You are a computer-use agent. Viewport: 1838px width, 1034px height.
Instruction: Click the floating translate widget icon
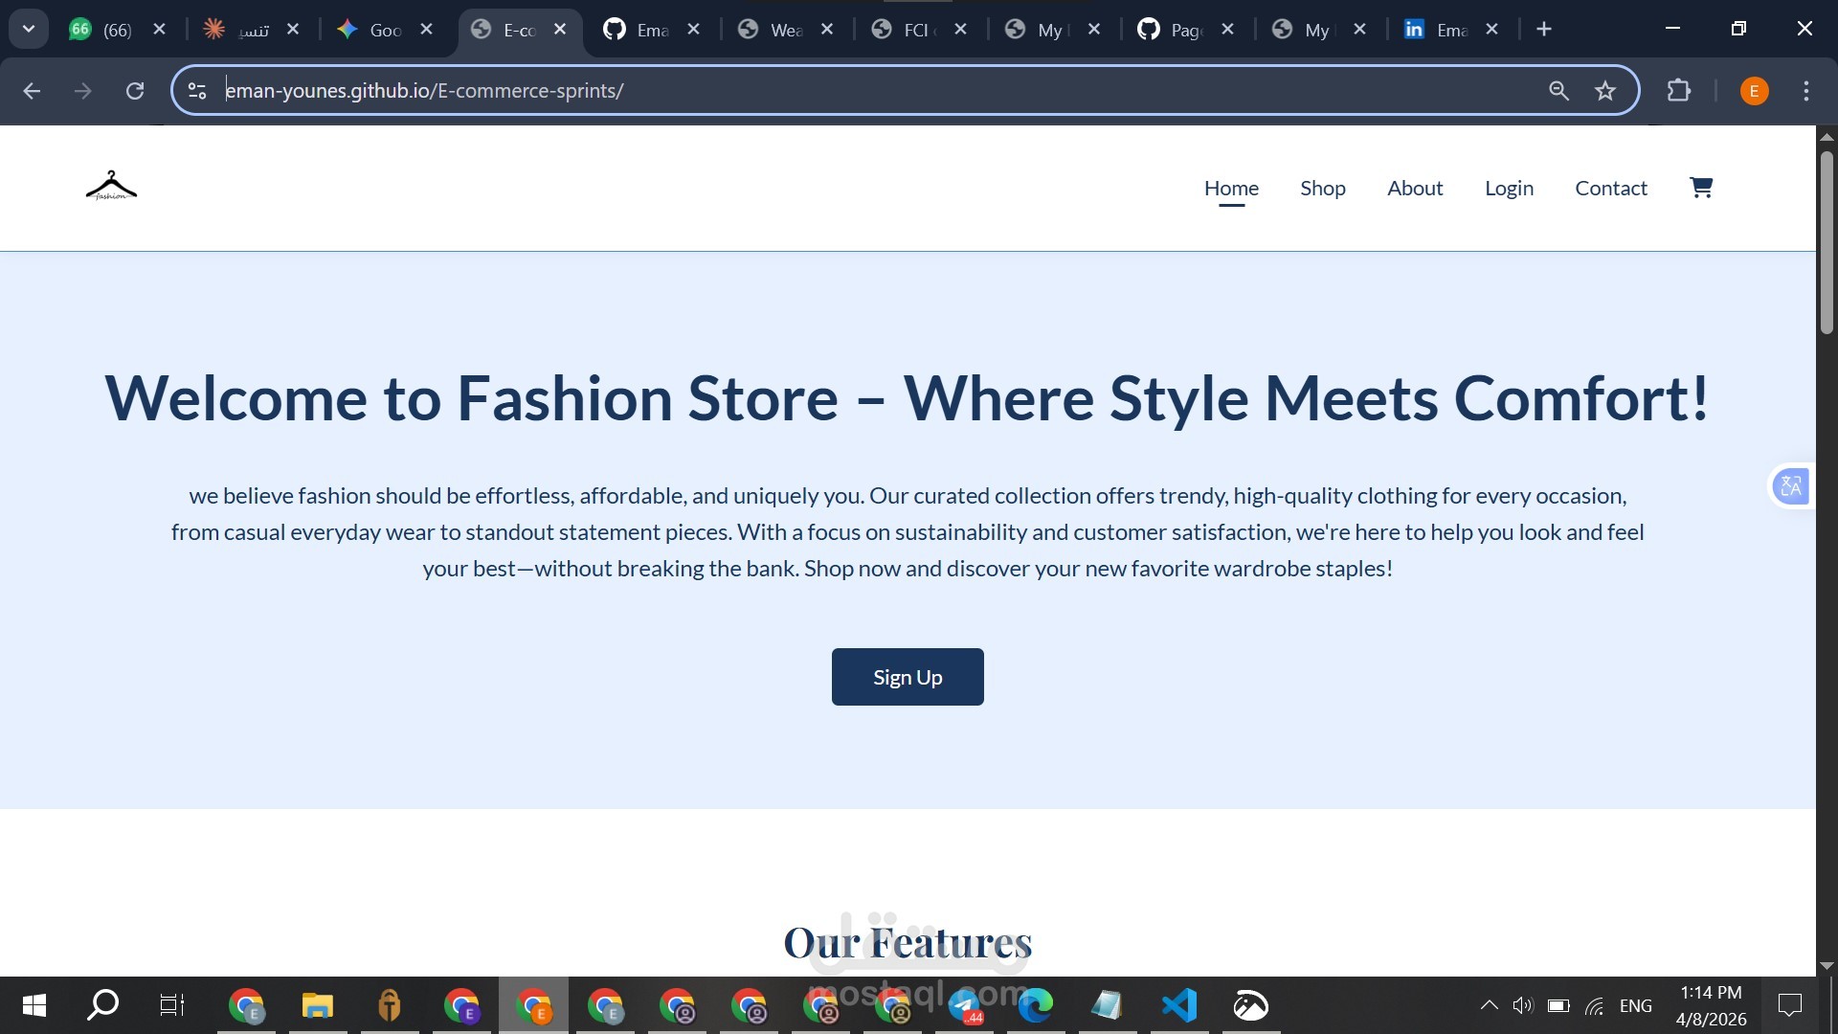[1790, 486]
